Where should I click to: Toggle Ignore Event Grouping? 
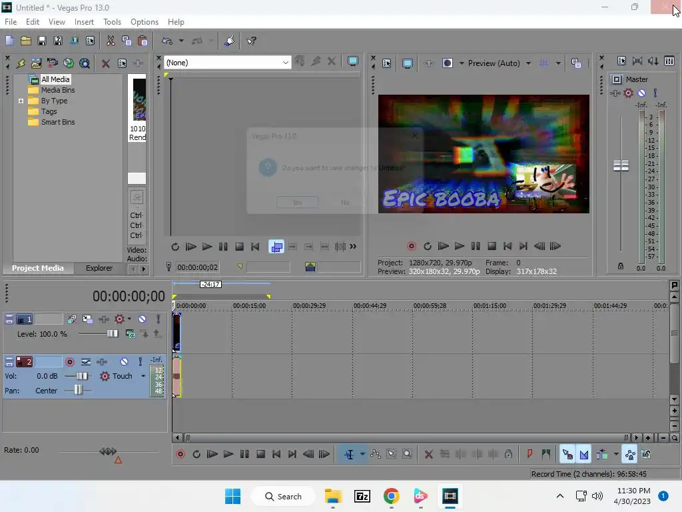(646, 455)
